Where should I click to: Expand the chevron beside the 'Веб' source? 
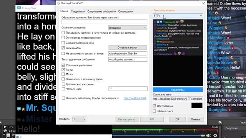tap(4, 135)
